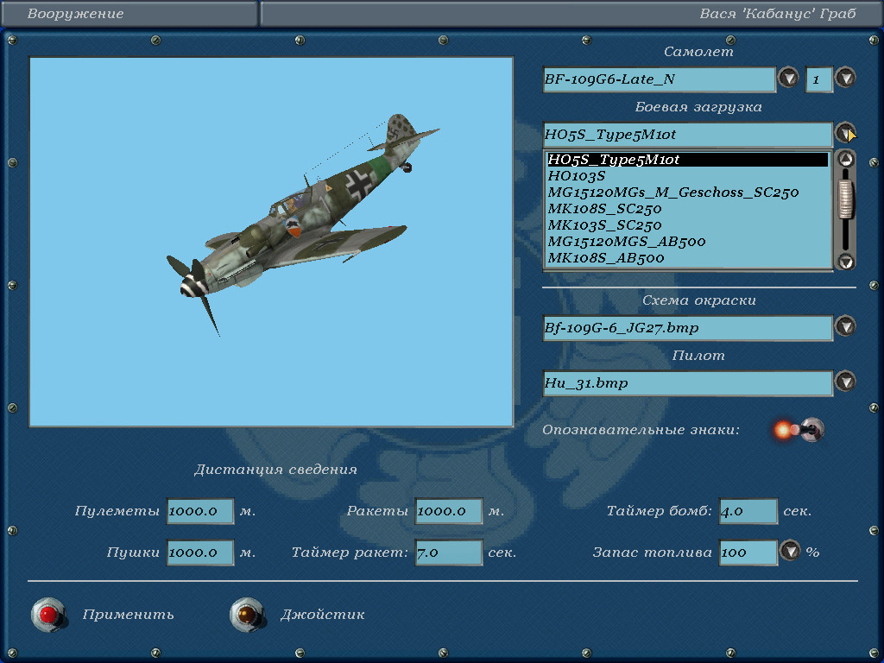Select HO103S in the loadout list

click(x=687, y=176)
